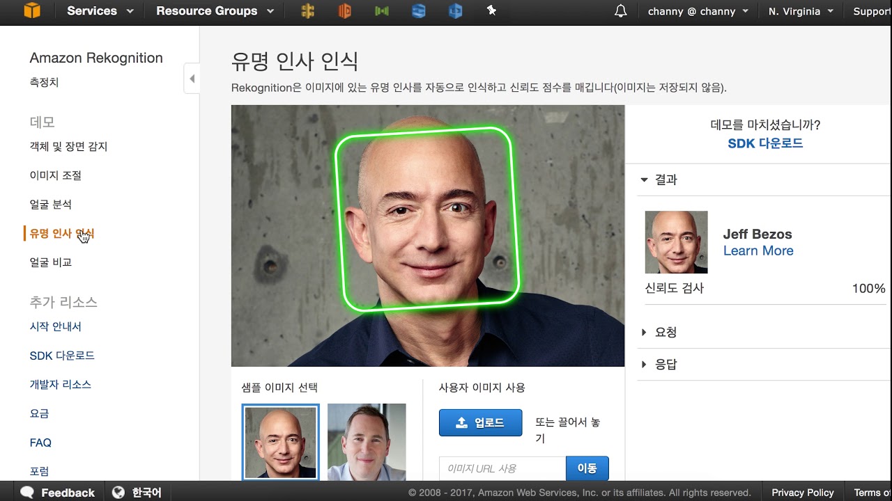Select 유명 인사 인식 in sidebar
Screen dimensions: 892x501
(x=61, y=233)
